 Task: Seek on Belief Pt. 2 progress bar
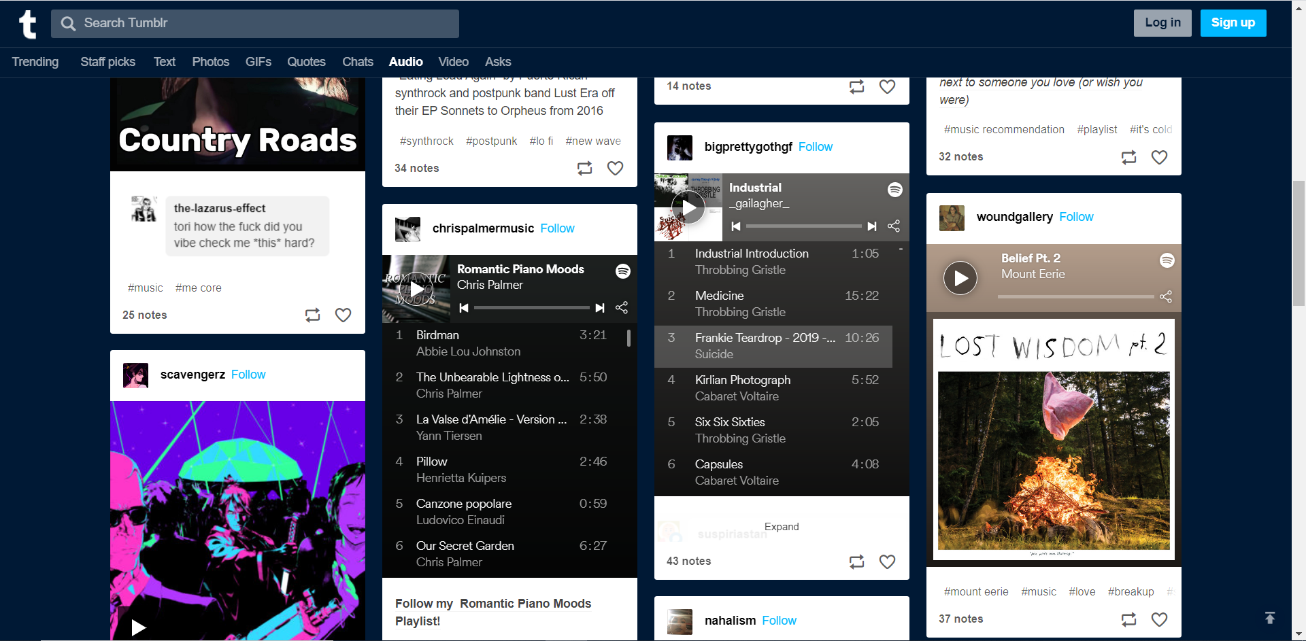pos(1075,296)
